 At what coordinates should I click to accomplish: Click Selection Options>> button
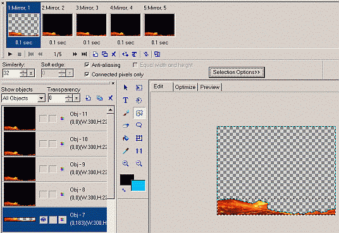[x=237, y=72]
